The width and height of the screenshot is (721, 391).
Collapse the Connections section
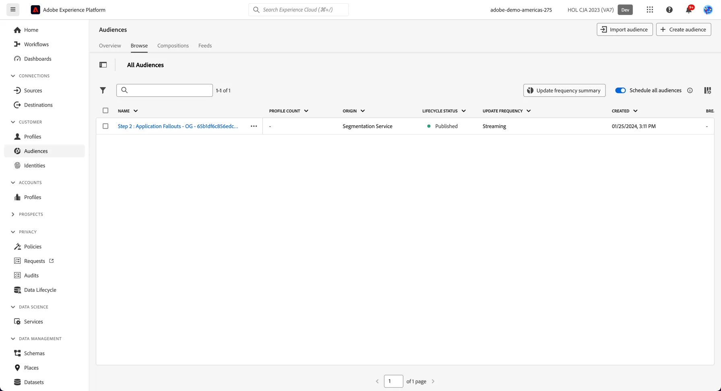[13, 76]
